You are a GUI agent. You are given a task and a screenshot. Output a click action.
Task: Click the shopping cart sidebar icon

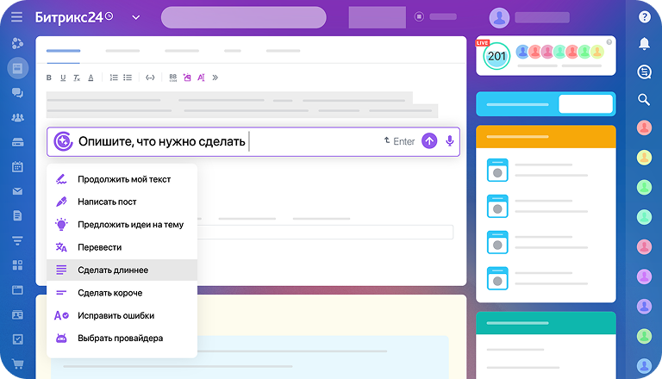point(17,364)
